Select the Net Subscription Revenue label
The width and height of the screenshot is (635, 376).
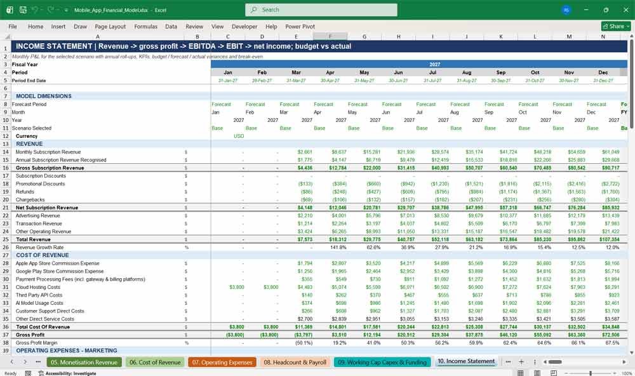pyautogui.click(x=46, y=208)
